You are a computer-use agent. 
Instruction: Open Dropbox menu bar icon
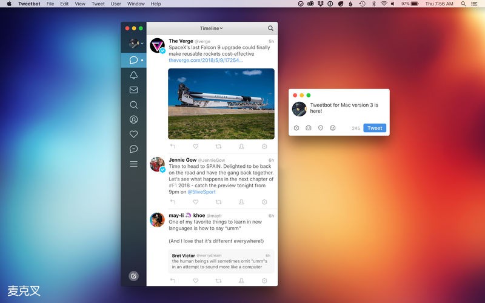pyautogui.click(x=321, y=4)
